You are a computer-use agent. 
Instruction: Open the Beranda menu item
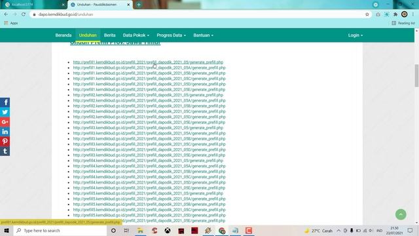[x=64, y=35]
